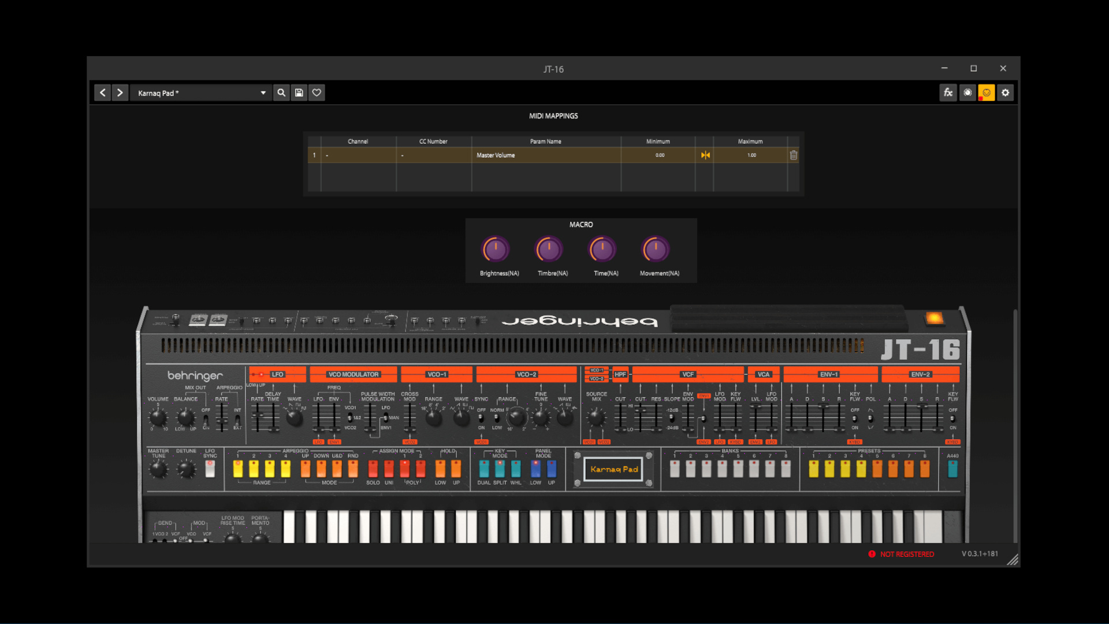Toggle the VCF SLOPE -12dB/-24dB switch
This screenshot has height=624, width=1109.
[x=671, y=418]
